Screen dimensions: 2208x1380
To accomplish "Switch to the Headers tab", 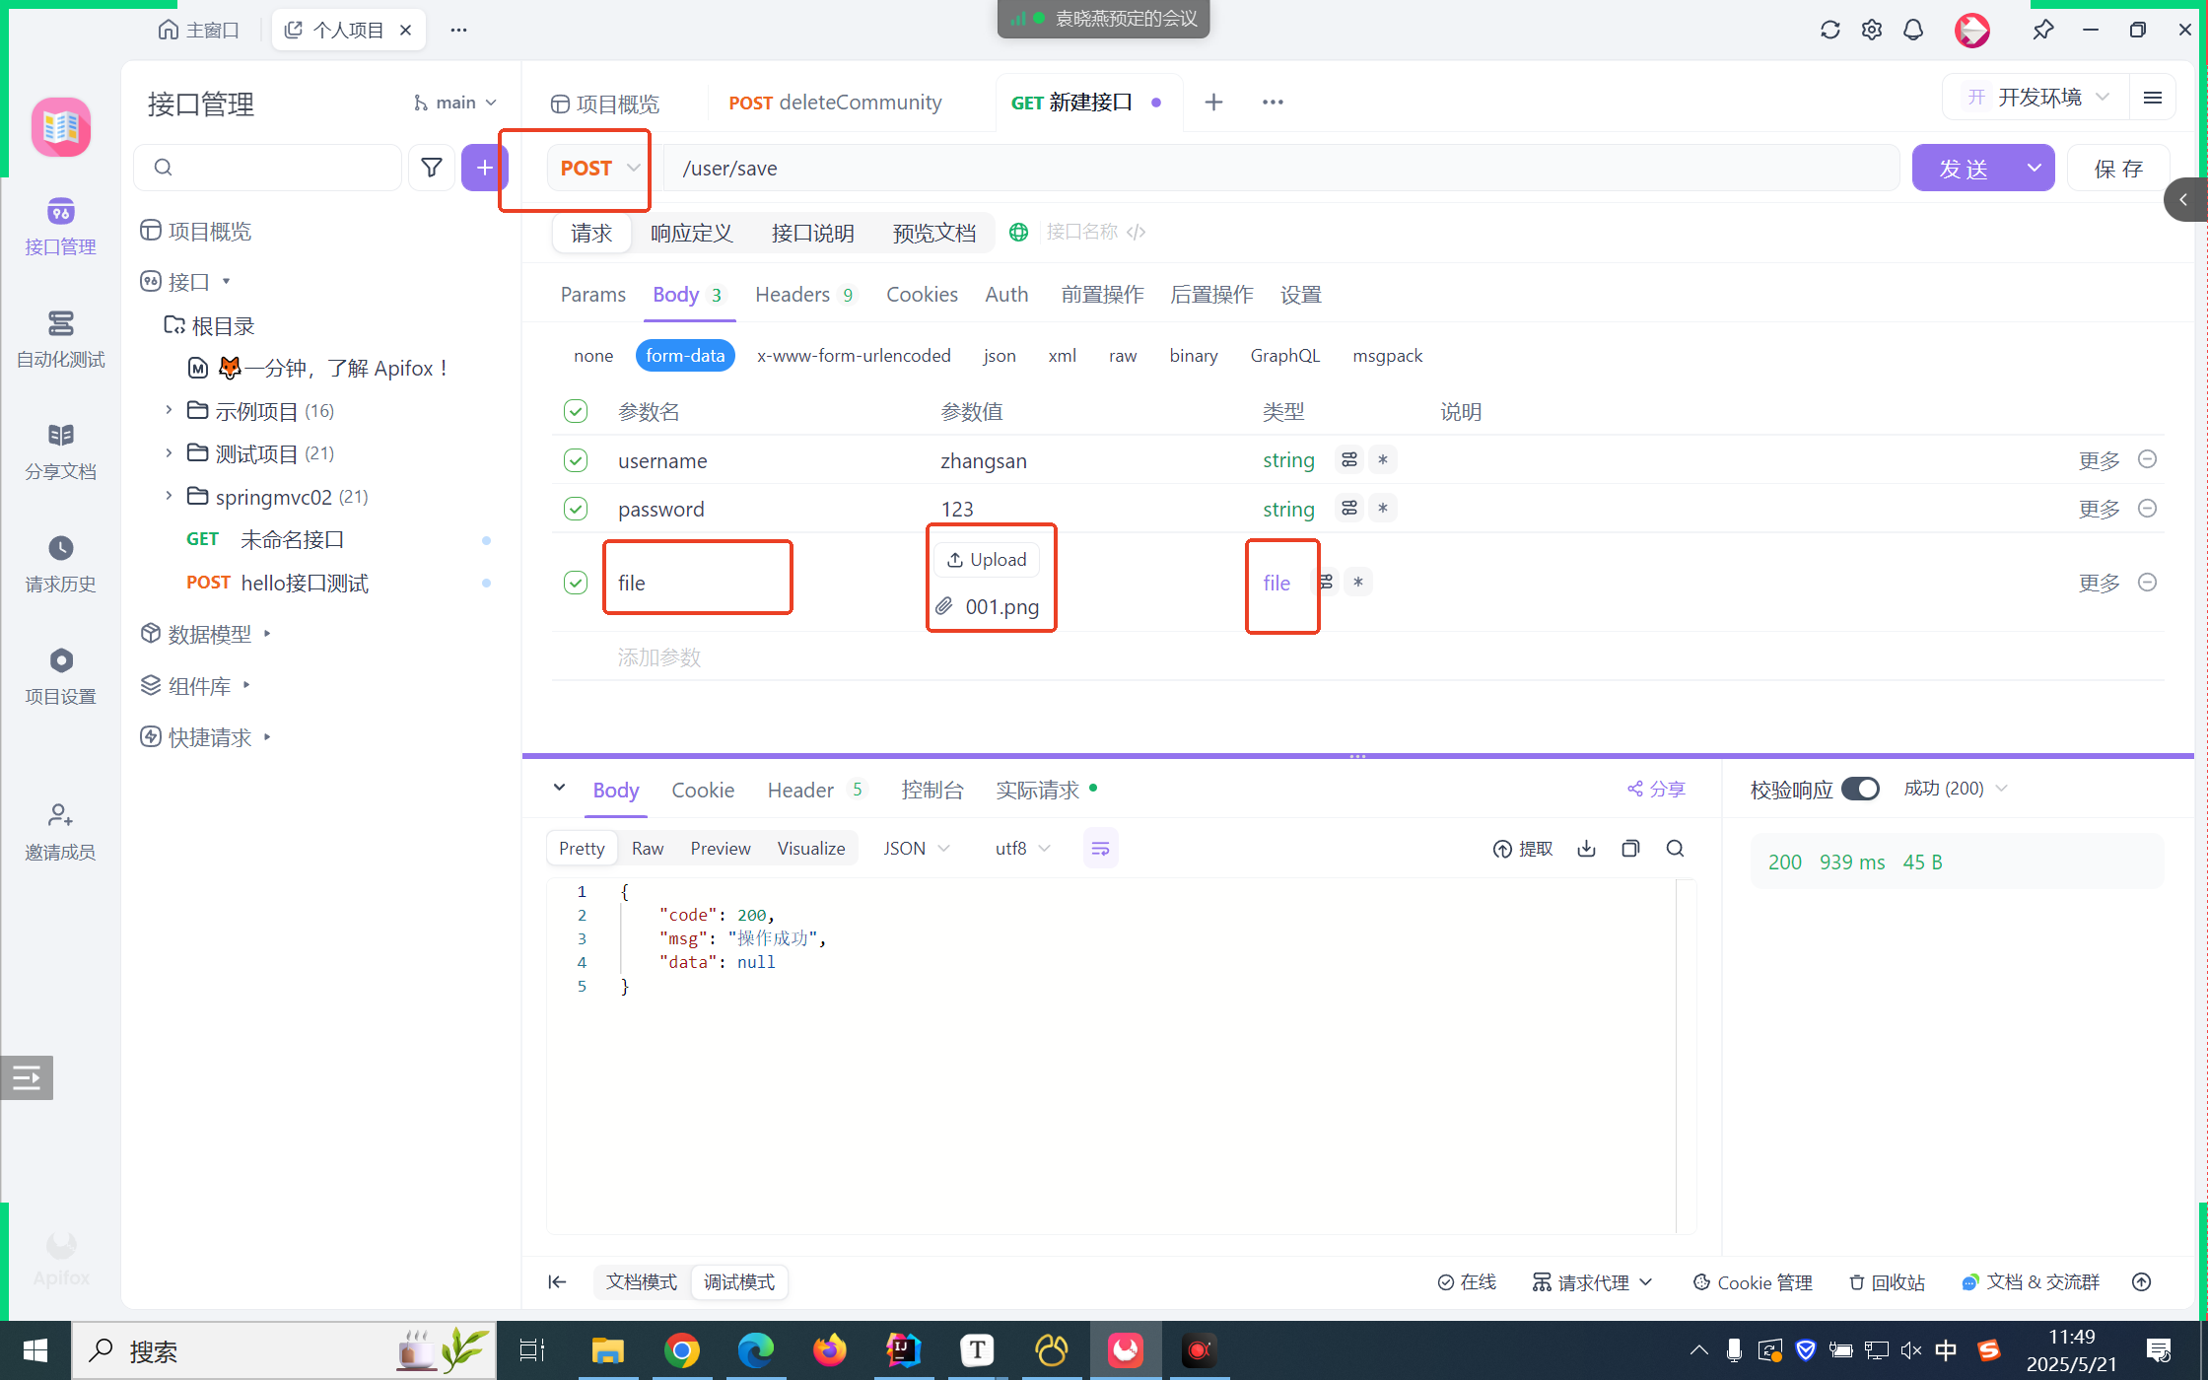I will pyautogui.click(x=793, y=295).
